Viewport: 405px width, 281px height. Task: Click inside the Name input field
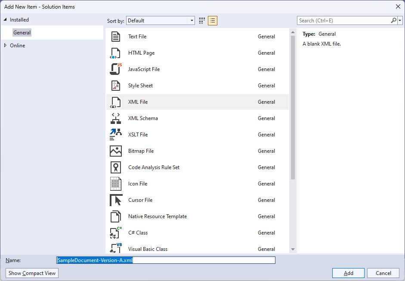[x=166, y=260]
